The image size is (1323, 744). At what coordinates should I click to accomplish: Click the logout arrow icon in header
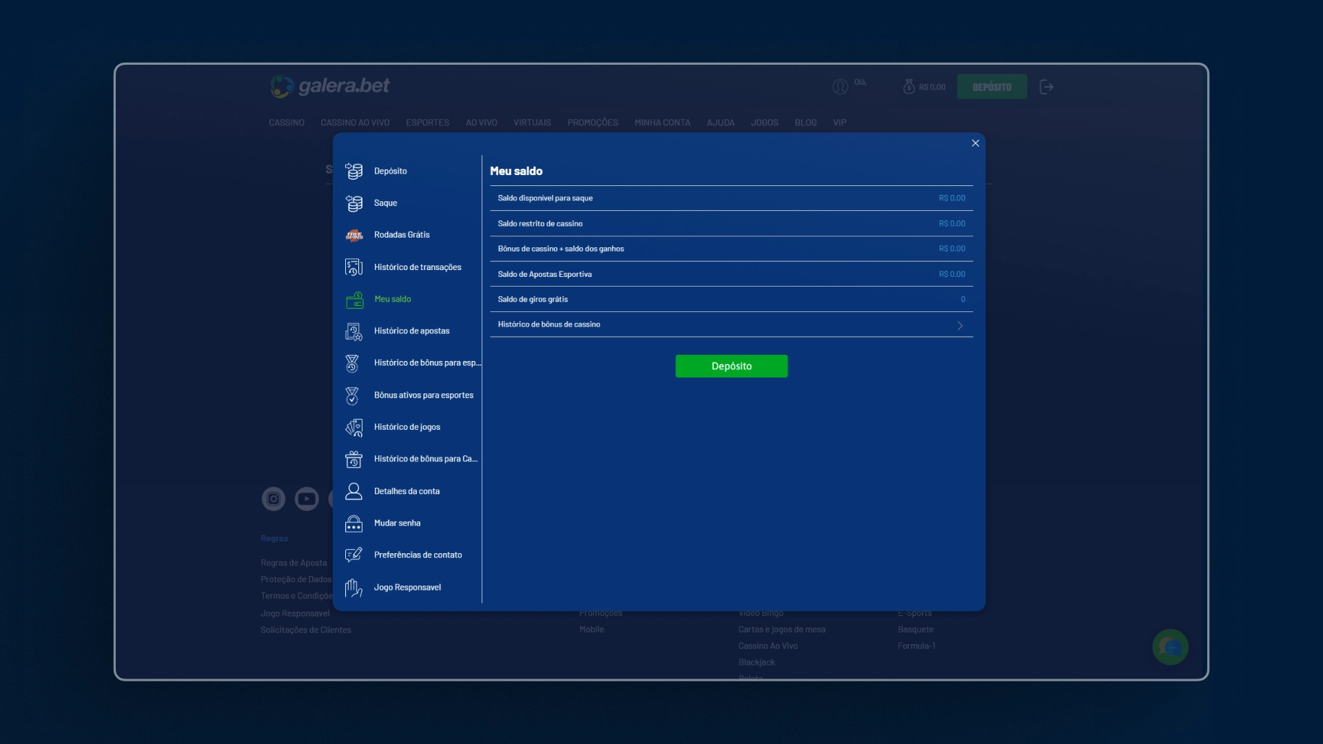tap(1046, 87)
